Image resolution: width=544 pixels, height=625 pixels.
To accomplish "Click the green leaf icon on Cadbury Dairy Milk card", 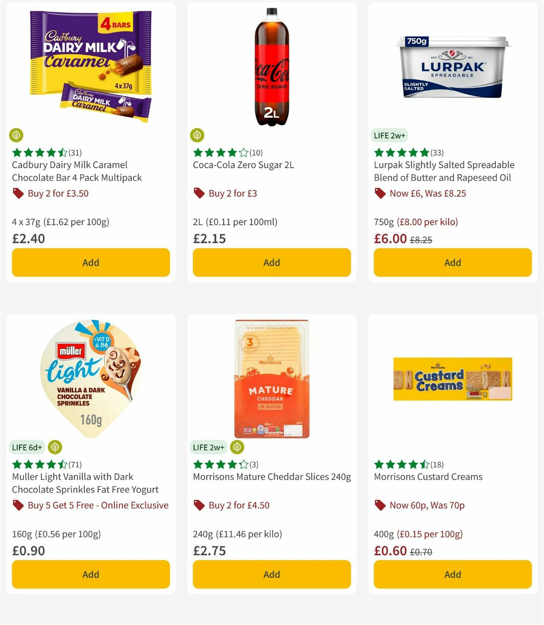I will click(x=17, y=135).
